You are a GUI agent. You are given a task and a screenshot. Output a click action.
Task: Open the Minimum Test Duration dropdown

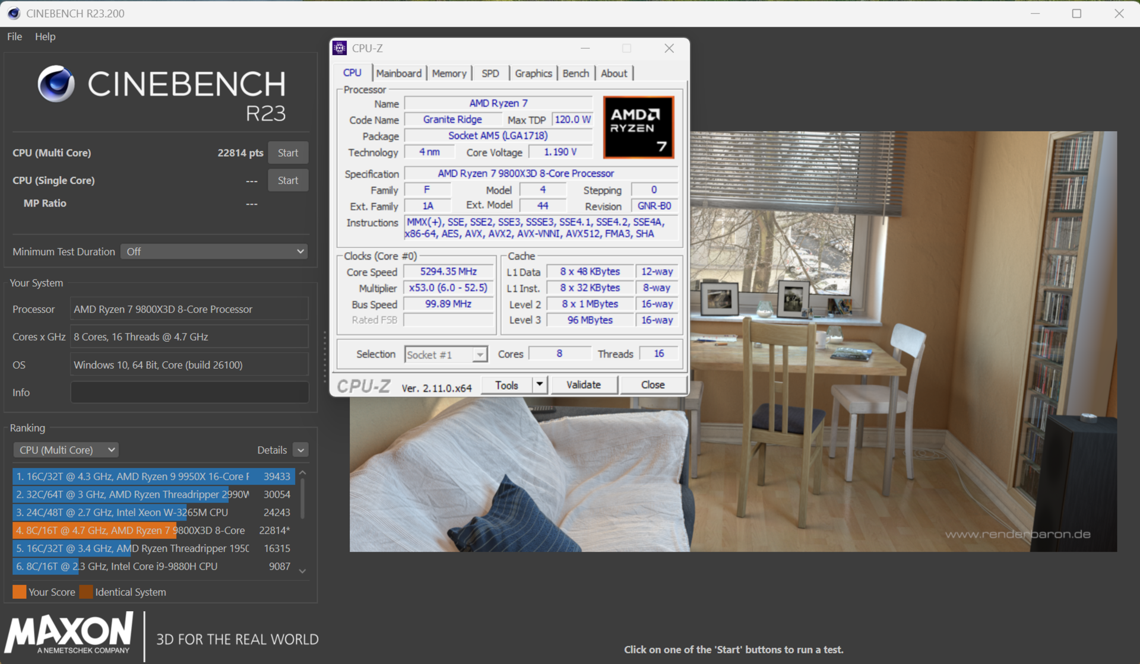[214, 252]
